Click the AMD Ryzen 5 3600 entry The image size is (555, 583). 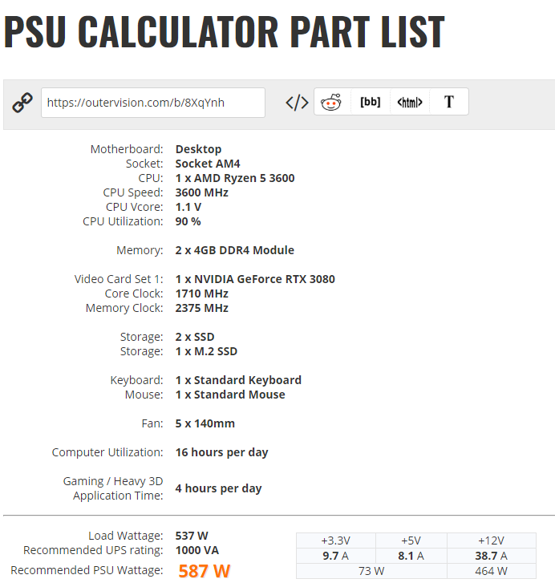pyautogui.click(x=235, y=178)
